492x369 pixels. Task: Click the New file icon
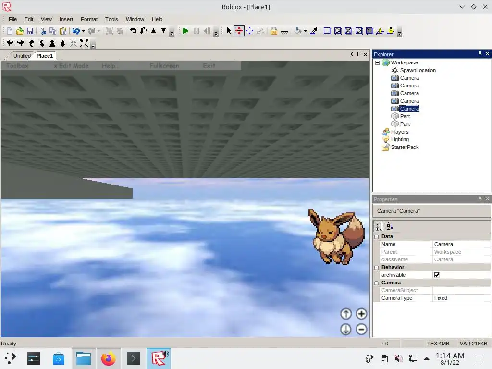10,31
